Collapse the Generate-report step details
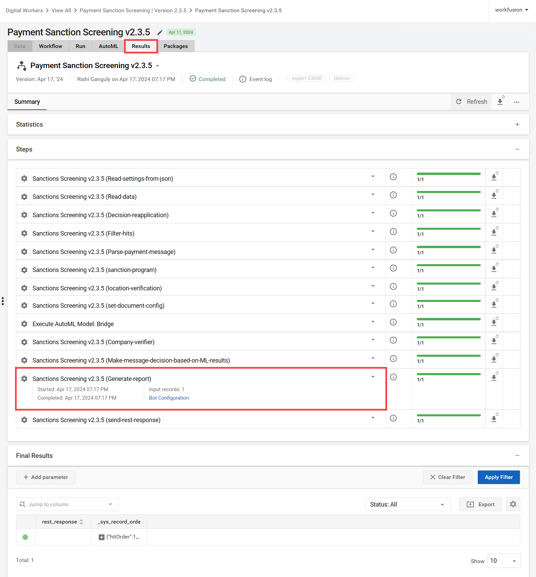Viewport: 536px width, 577px height. [x=373, y=376]
